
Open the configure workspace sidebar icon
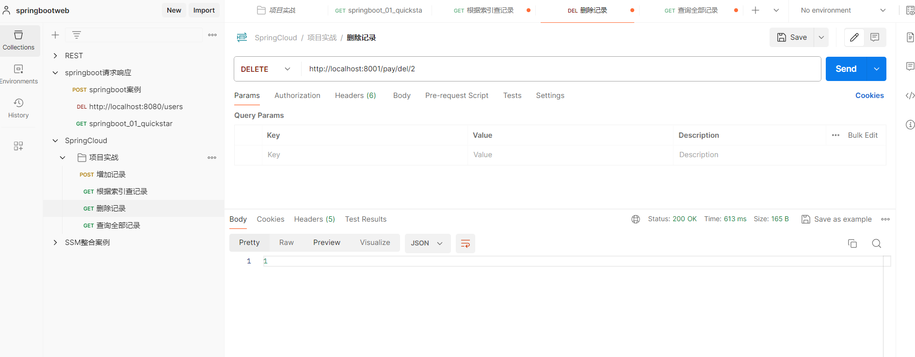18,146
